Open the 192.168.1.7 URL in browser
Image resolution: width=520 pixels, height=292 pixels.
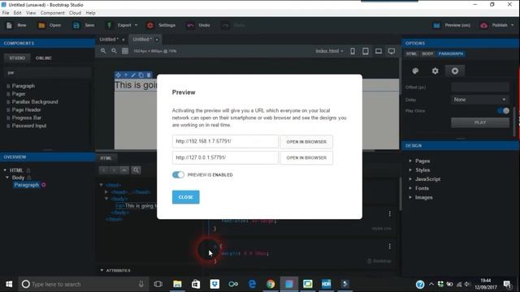coord(306,142)
